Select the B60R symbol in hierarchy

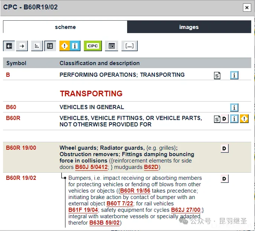(13, 118)
